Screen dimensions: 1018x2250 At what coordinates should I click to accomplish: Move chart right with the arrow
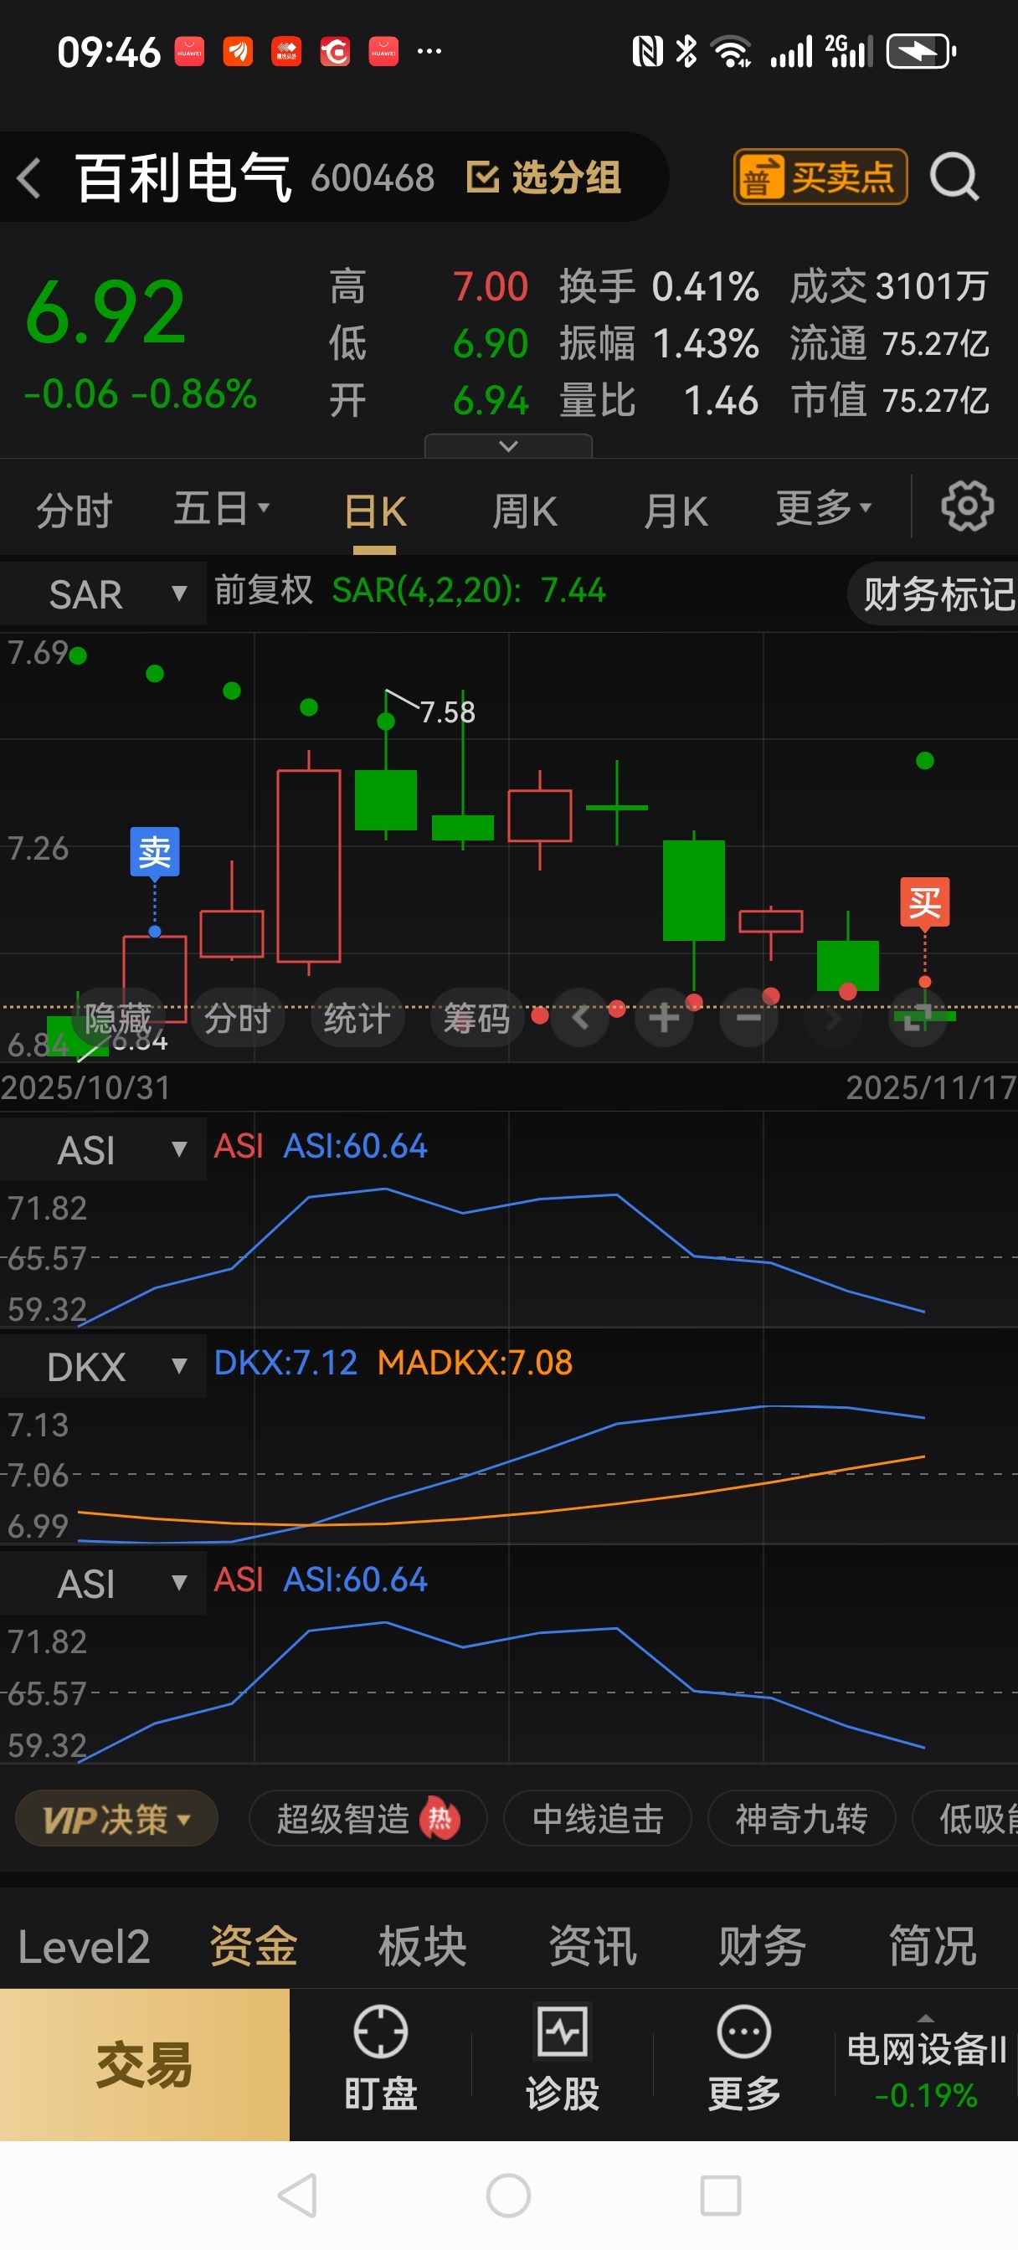coord(832,1018)
